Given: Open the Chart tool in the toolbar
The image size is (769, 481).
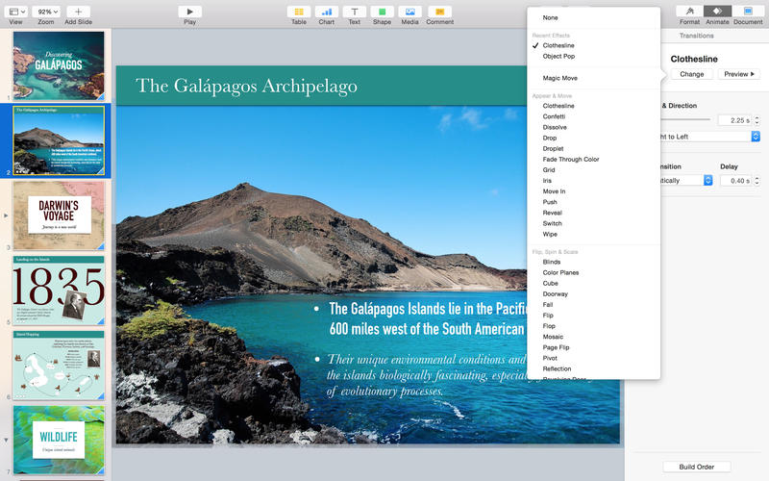Looking at the screenshot, I should (x=327, y=12).
